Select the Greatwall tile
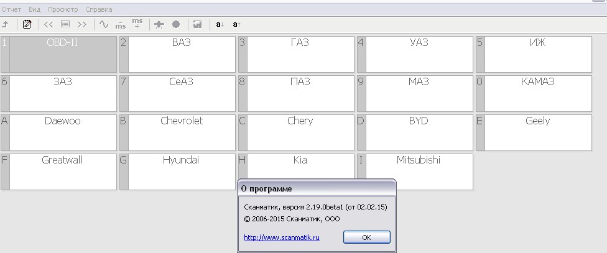607x253 pixels. click(x=59, y=172)
